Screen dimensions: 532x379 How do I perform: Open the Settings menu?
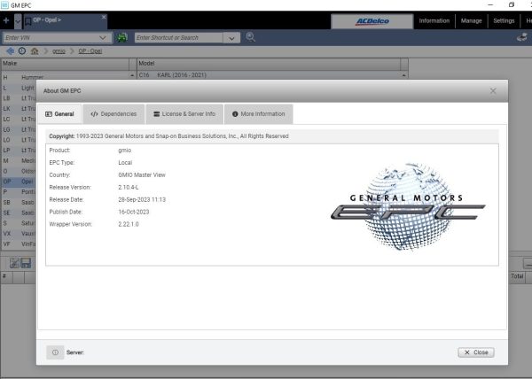click(504, 20)
